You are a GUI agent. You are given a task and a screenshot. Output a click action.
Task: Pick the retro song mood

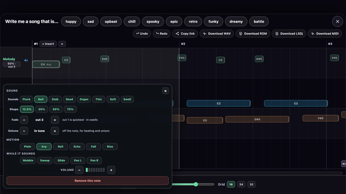click(x=193, y=22)
